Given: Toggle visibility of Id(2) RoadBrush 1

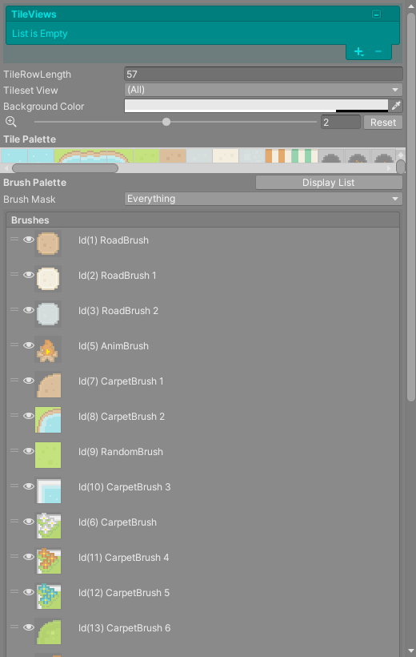Looking at the screenshot, I should (x=29, y=275).
